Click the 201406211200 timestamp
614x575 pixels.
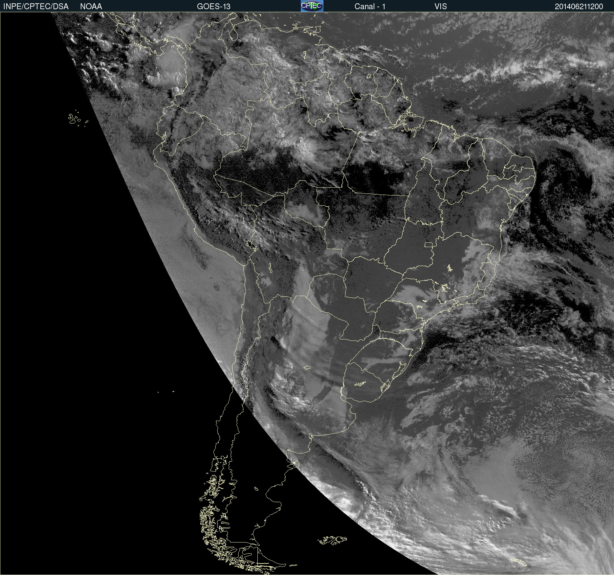(x=579, y=7)
